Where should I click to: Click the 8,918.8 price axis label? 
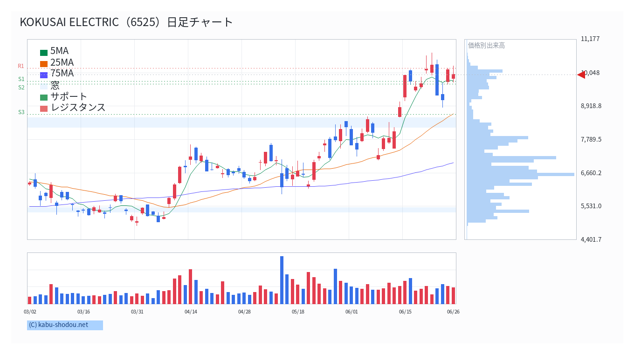click(x=591, y=106)
